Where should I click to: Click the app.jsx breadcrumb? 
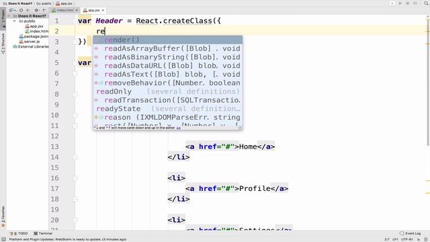pos(64,3)
